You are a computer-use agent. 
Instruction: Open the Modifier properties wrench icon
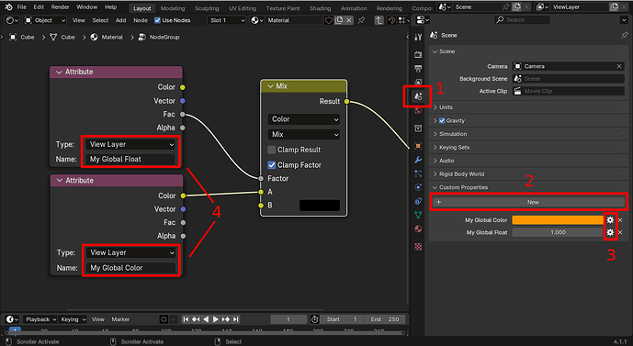tap(418, 160)
